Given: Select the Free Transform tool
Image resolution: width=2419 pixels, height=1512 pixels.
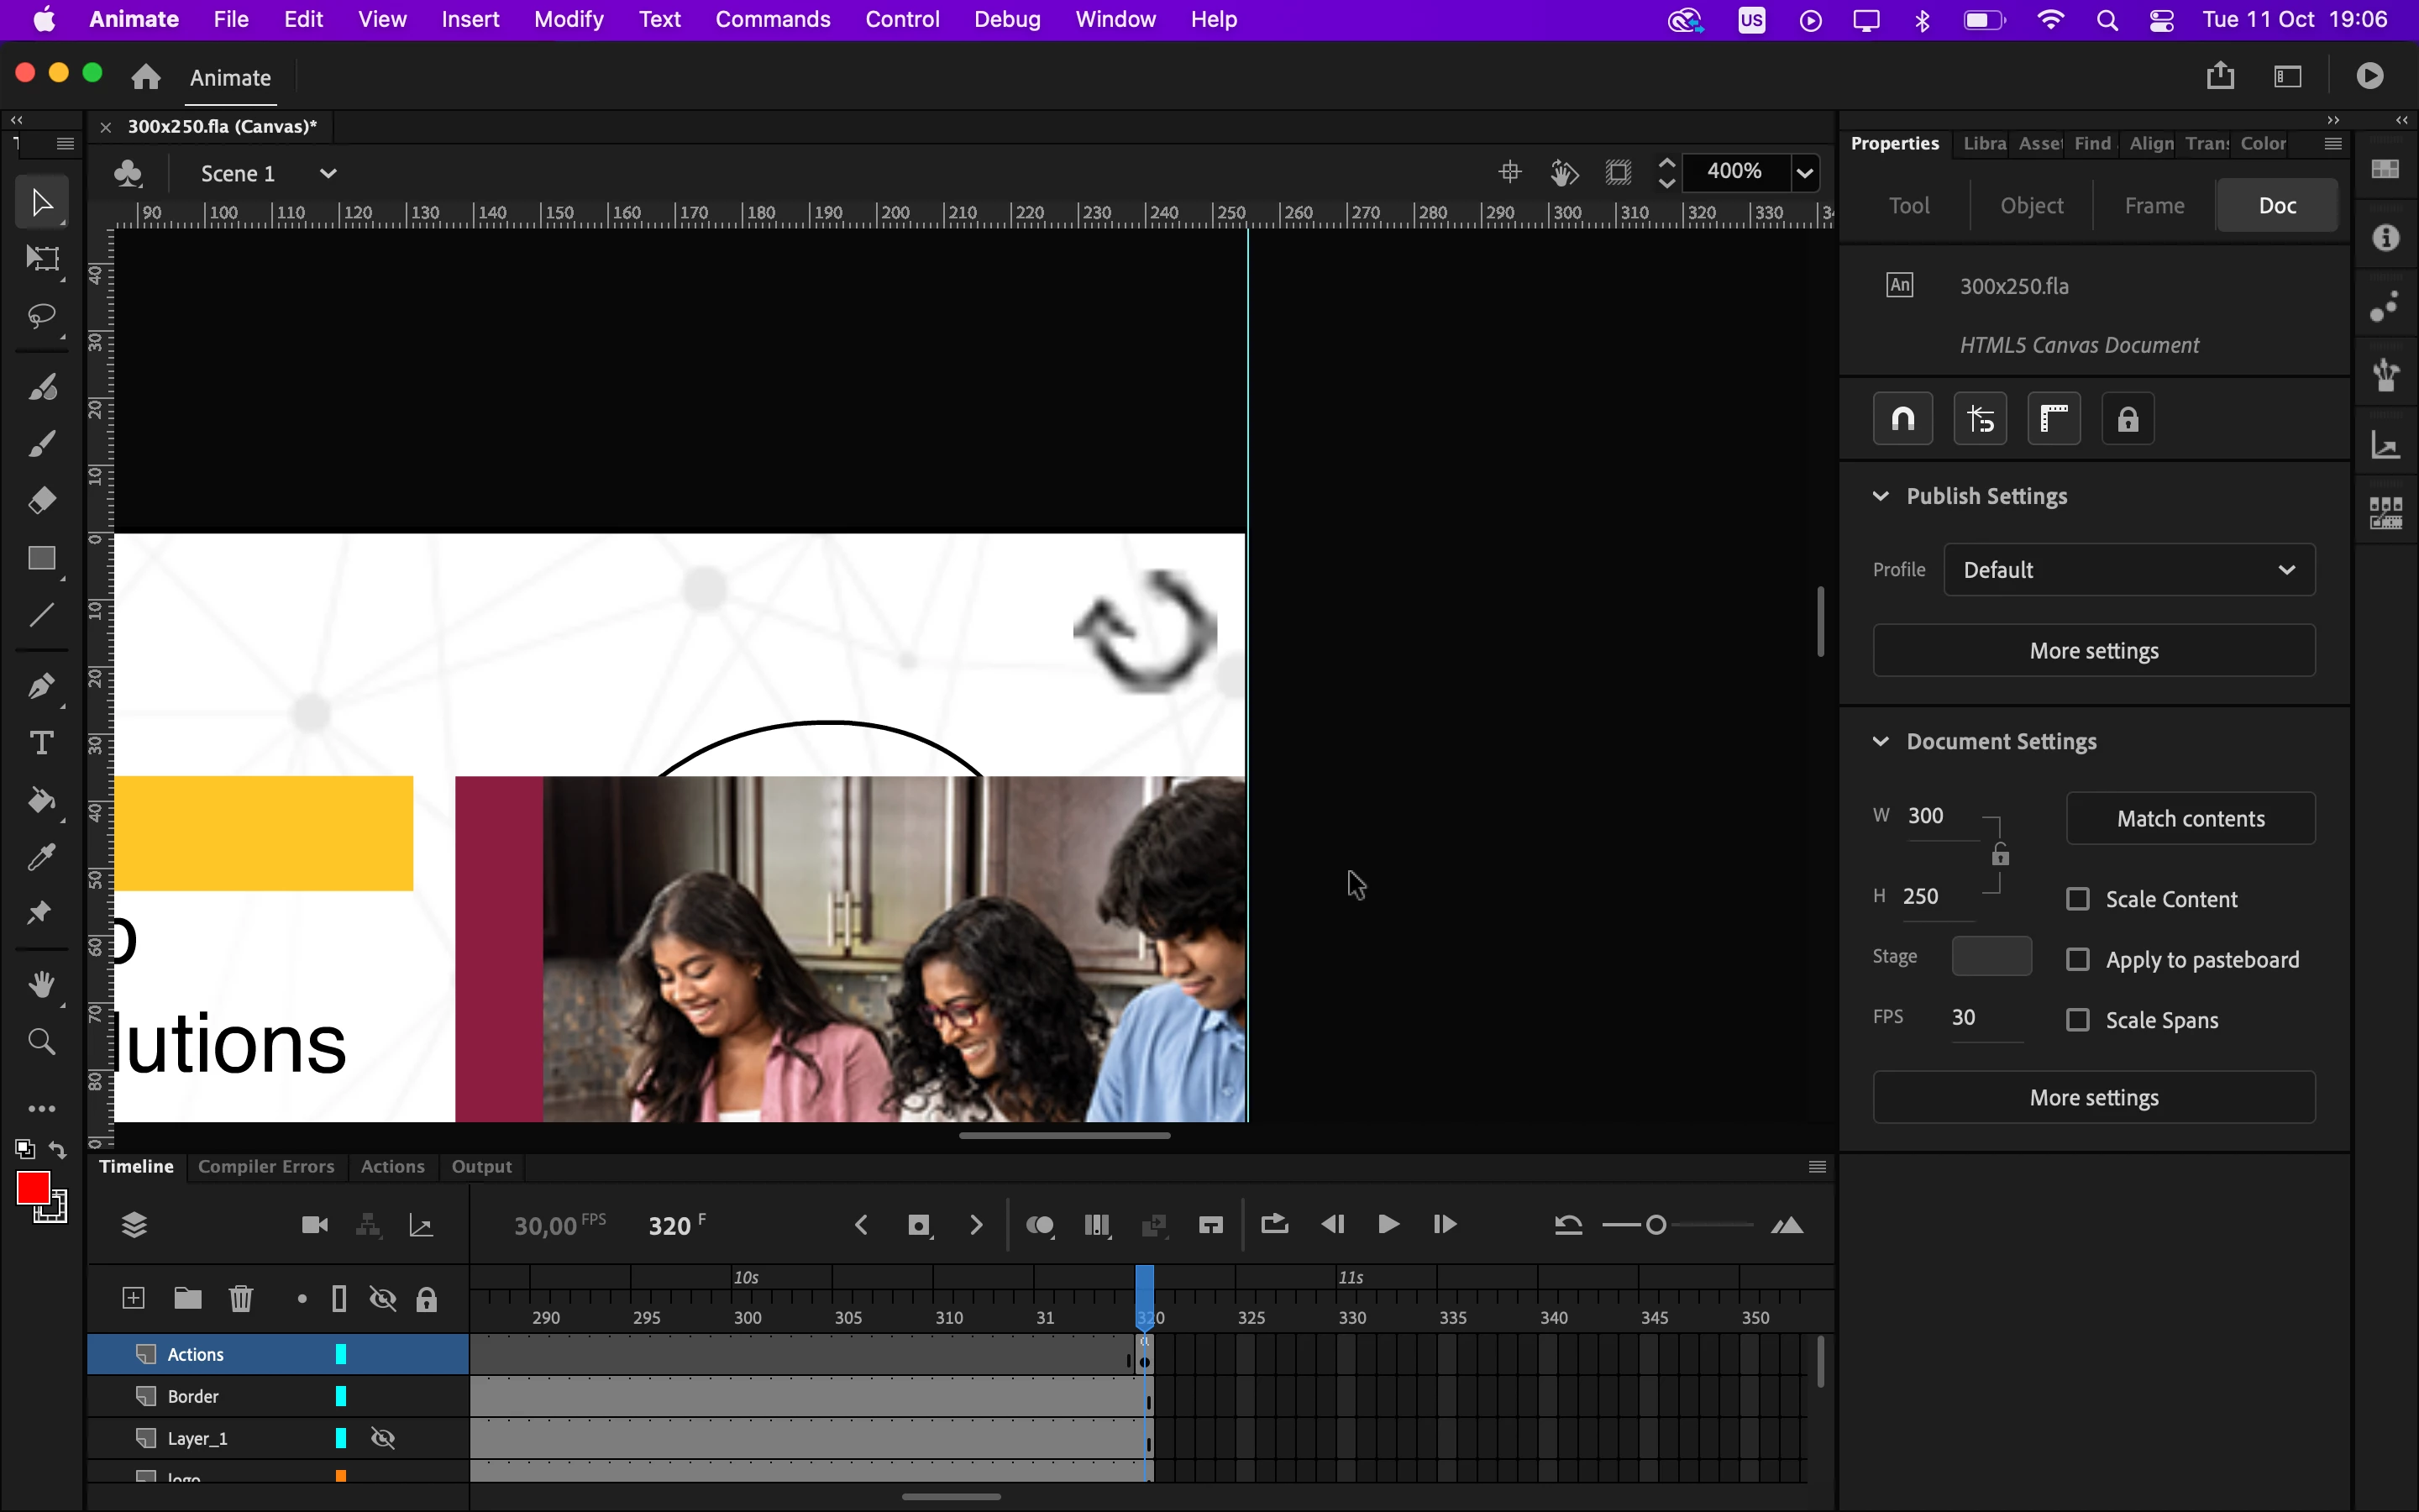Looking at the screenshot, I should [x=42, y=259].
